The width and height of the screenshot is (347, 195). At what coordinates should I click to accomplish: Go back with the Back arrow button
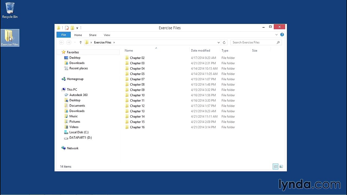point(62,43)
